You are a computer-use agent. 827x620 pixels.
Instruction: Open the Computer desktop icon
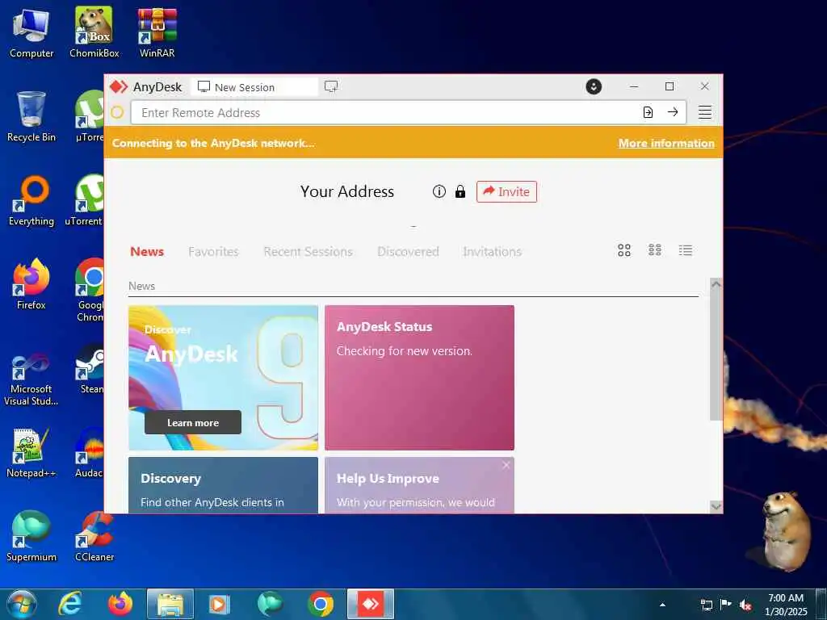(x=31, y=33)
